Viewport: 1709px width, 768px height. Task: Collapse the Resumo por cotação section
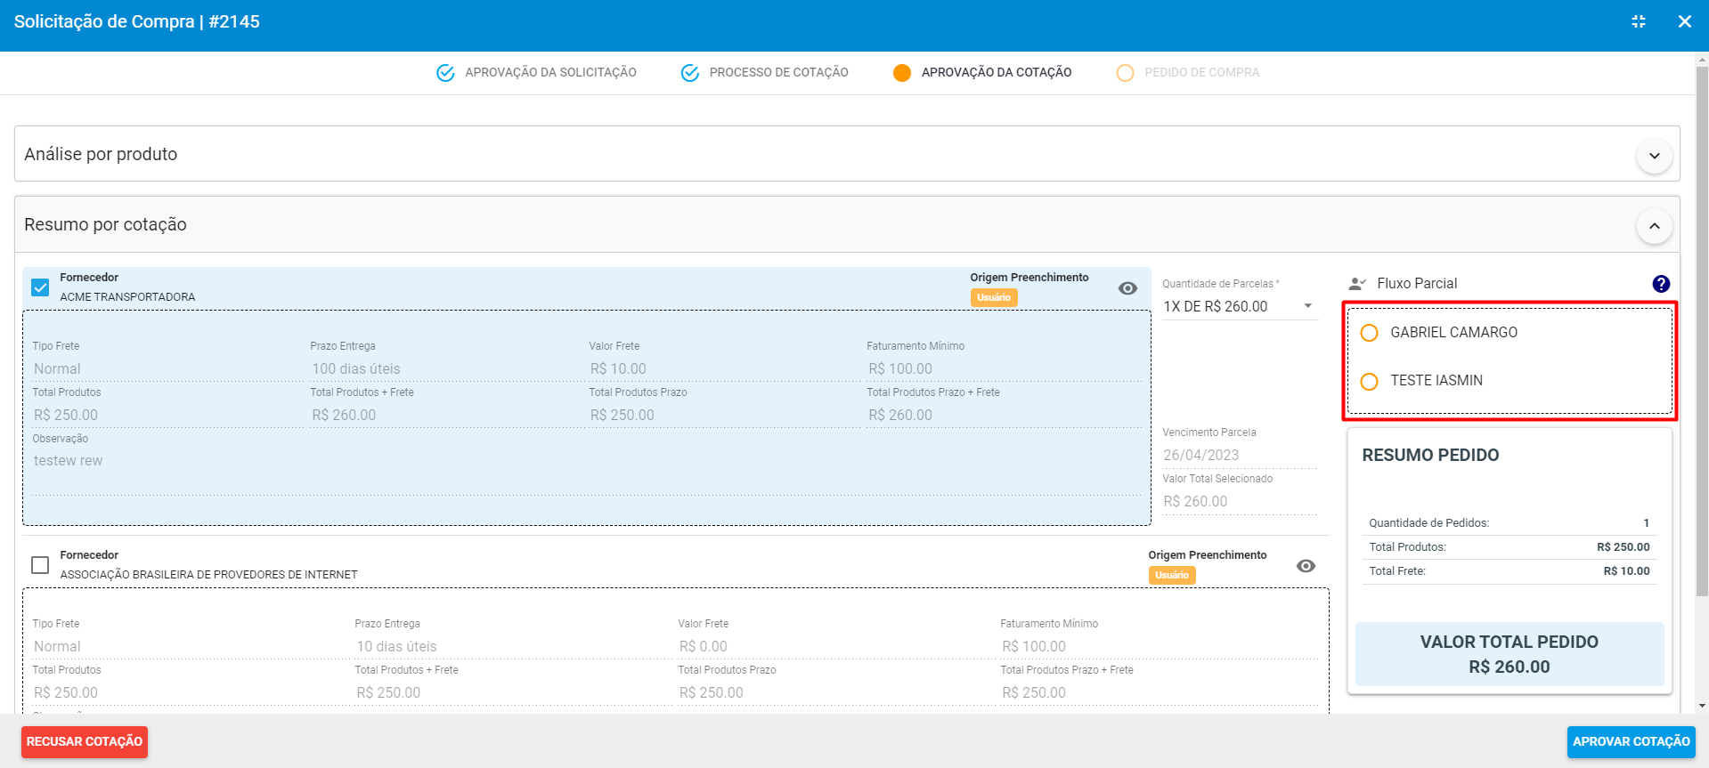click(x=1654, y=226)
